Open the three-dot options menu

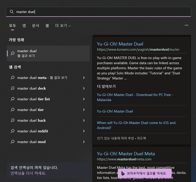pyautogui.click(x=187, y=25)
